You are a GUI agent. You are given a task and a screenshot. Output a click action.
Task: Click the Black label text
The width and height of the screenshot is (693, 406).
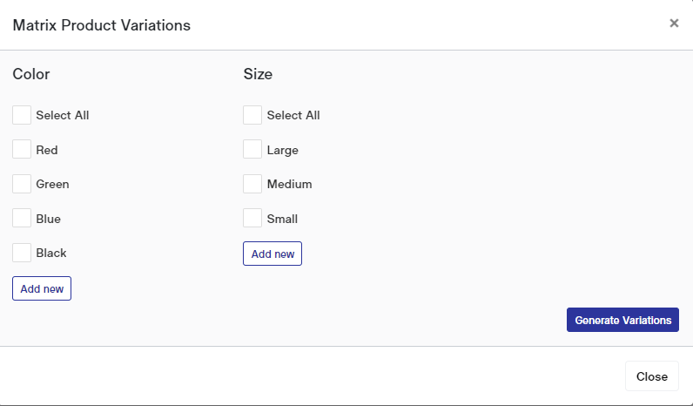pos(51,253)
